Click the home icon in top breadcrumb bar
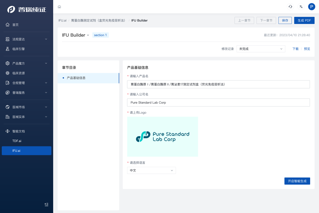 pyautogui.click(x=59, y=7)
